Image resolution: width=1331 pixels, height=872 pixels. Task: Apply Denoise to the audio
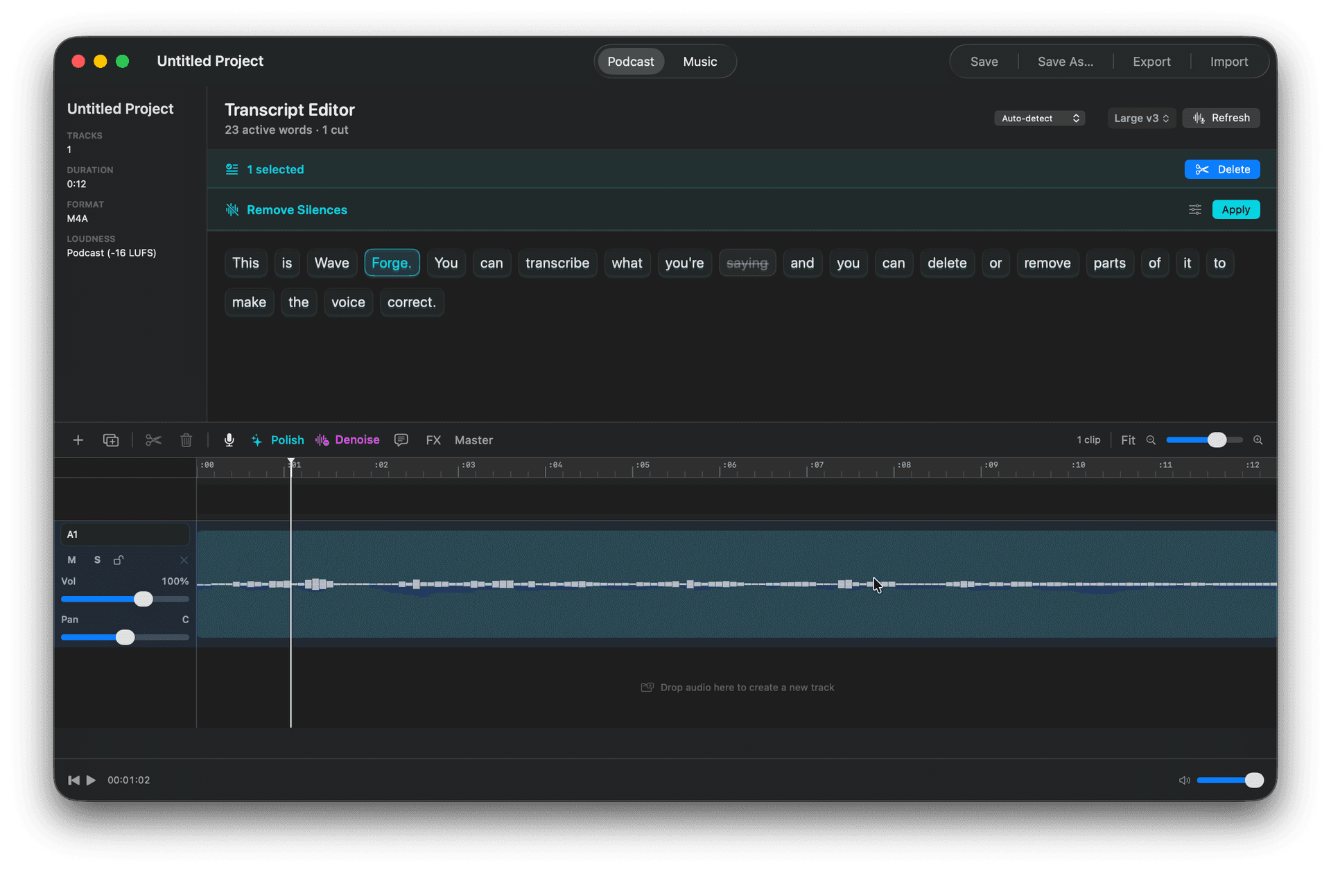[x=347, y=440]
